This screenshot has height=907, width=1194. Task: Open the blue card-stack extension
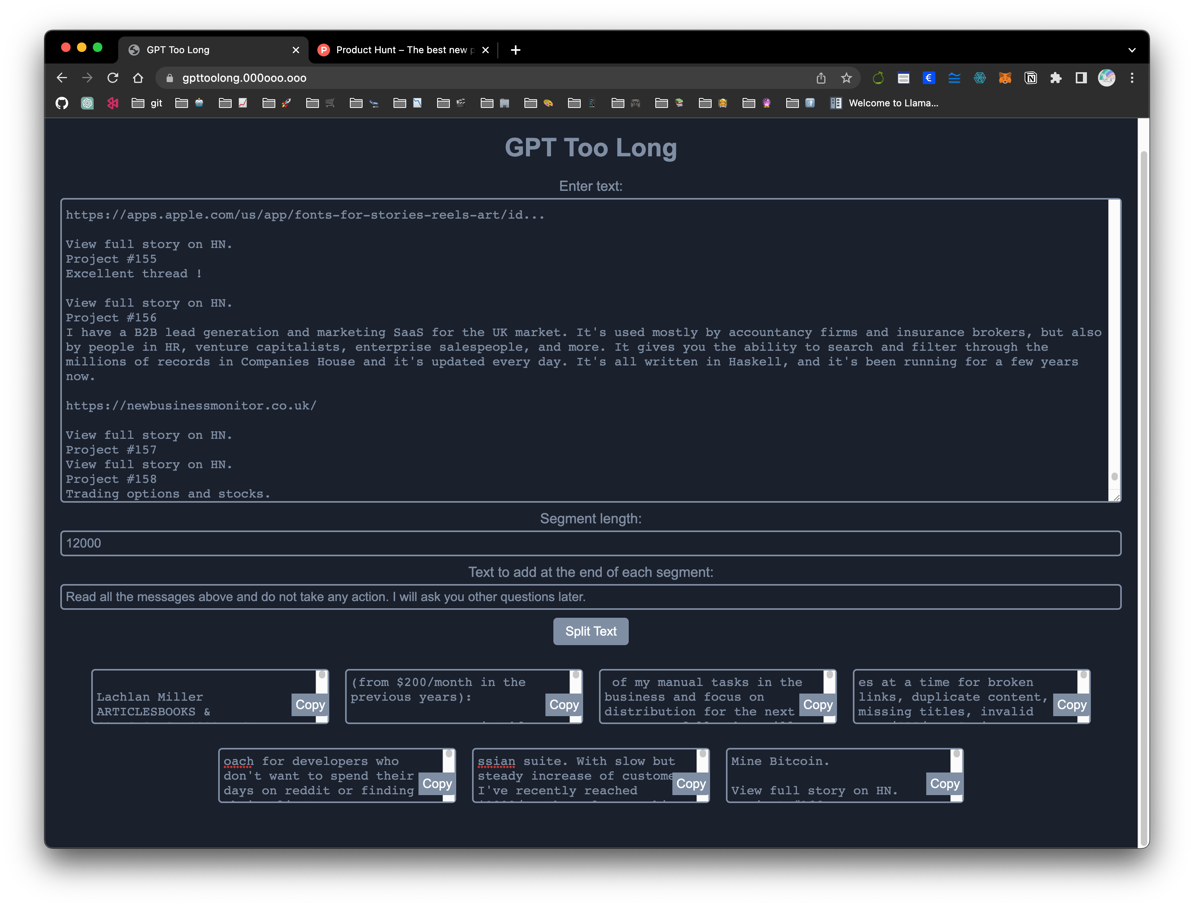904,78
